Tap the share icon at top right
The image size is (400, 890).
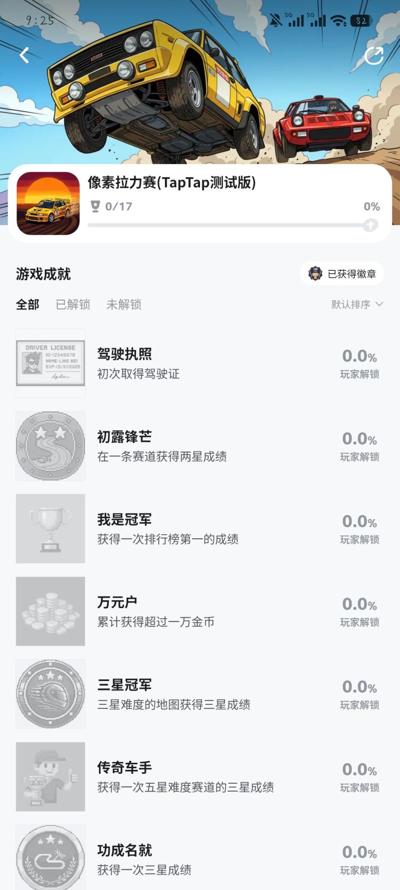pyautogui.click(x=374, y=56)
